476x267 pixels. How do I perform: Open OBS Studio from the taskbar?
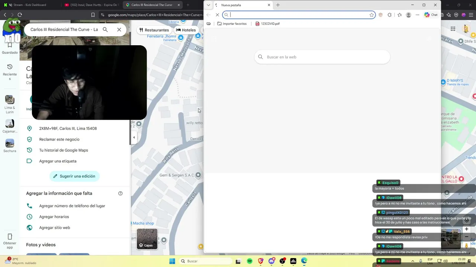point(283,261)
